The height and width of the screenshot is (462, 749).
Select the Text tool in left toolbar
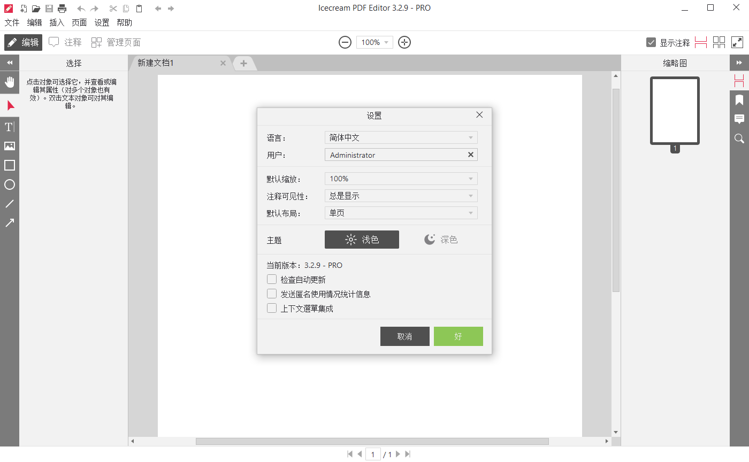click(10, 127)
